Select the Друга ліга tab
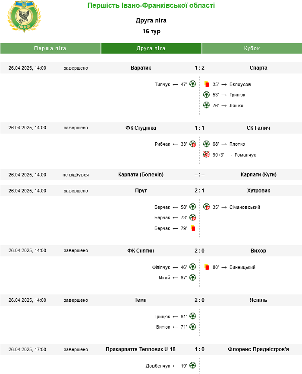302x374 pixels. click(x=151, y=48)
